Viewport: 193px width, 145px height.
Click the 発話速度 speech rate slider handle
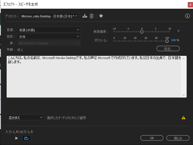point(142,32)
